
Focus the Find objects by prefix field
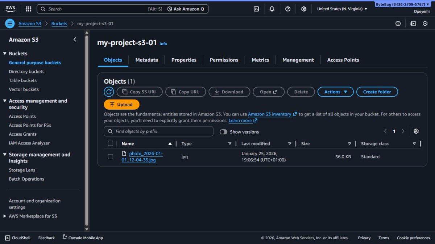[158, 131]
